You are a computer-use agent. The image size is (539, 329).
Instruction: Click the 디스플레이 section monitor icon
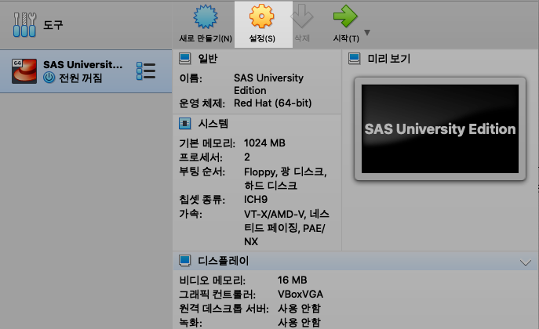click(x=185, y=261)
